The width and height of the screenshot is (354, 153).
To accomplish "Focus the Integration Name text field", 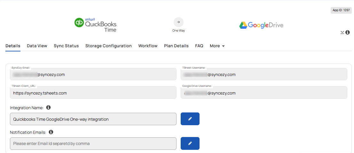I will (x=93, y=119).
